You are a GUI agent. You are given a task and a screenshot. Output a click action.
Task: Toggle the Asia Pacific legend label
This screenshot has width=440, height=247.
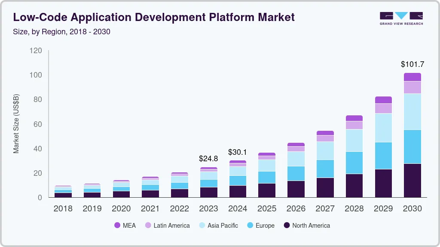[223, 225]
